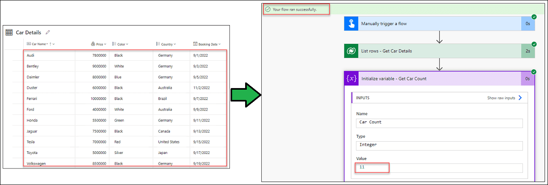
Task: Click the Name field containing Car Count
Action: tap(439, 122)
